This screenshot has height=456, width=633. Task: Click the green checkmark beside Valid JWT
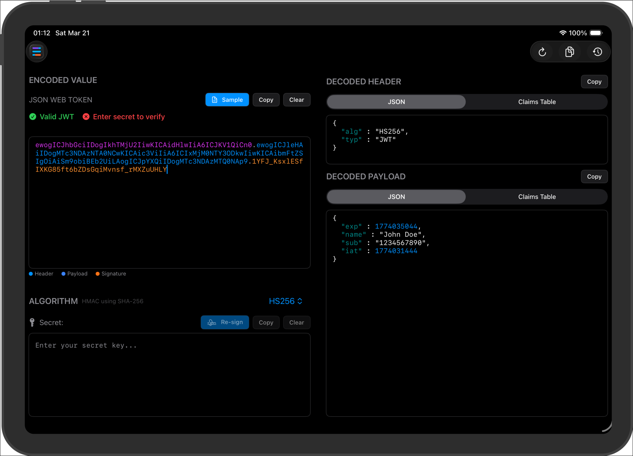click(x=33, y=117)
